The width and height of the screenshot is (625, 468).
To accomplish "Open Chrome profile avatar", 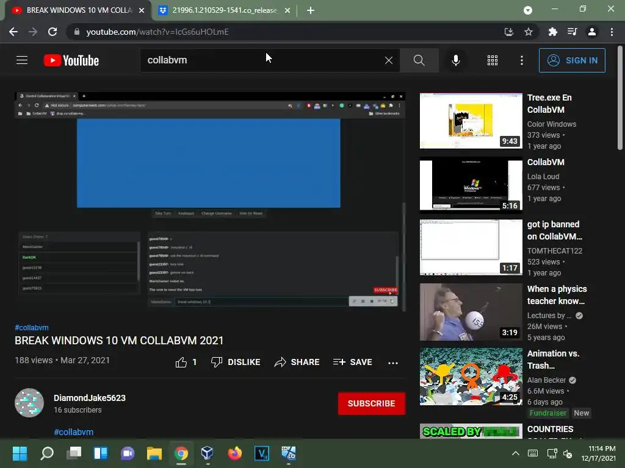I will point(592,32).
